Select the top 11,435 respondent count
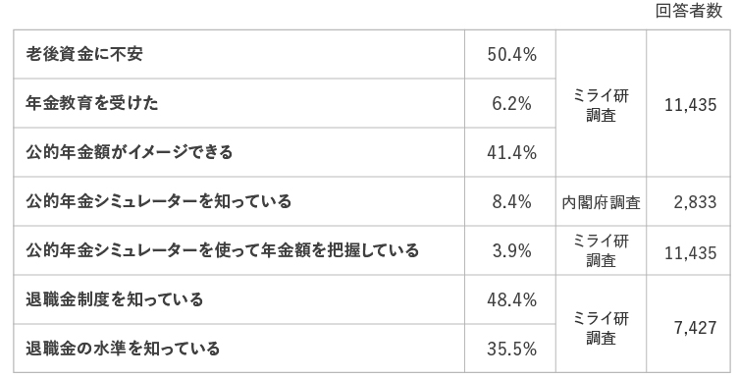The height and width of the screenshot is (378, 738). point(688,103)
